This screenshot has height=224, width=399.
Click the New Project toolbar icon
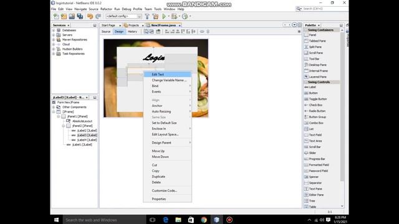(x=64, y=17)
